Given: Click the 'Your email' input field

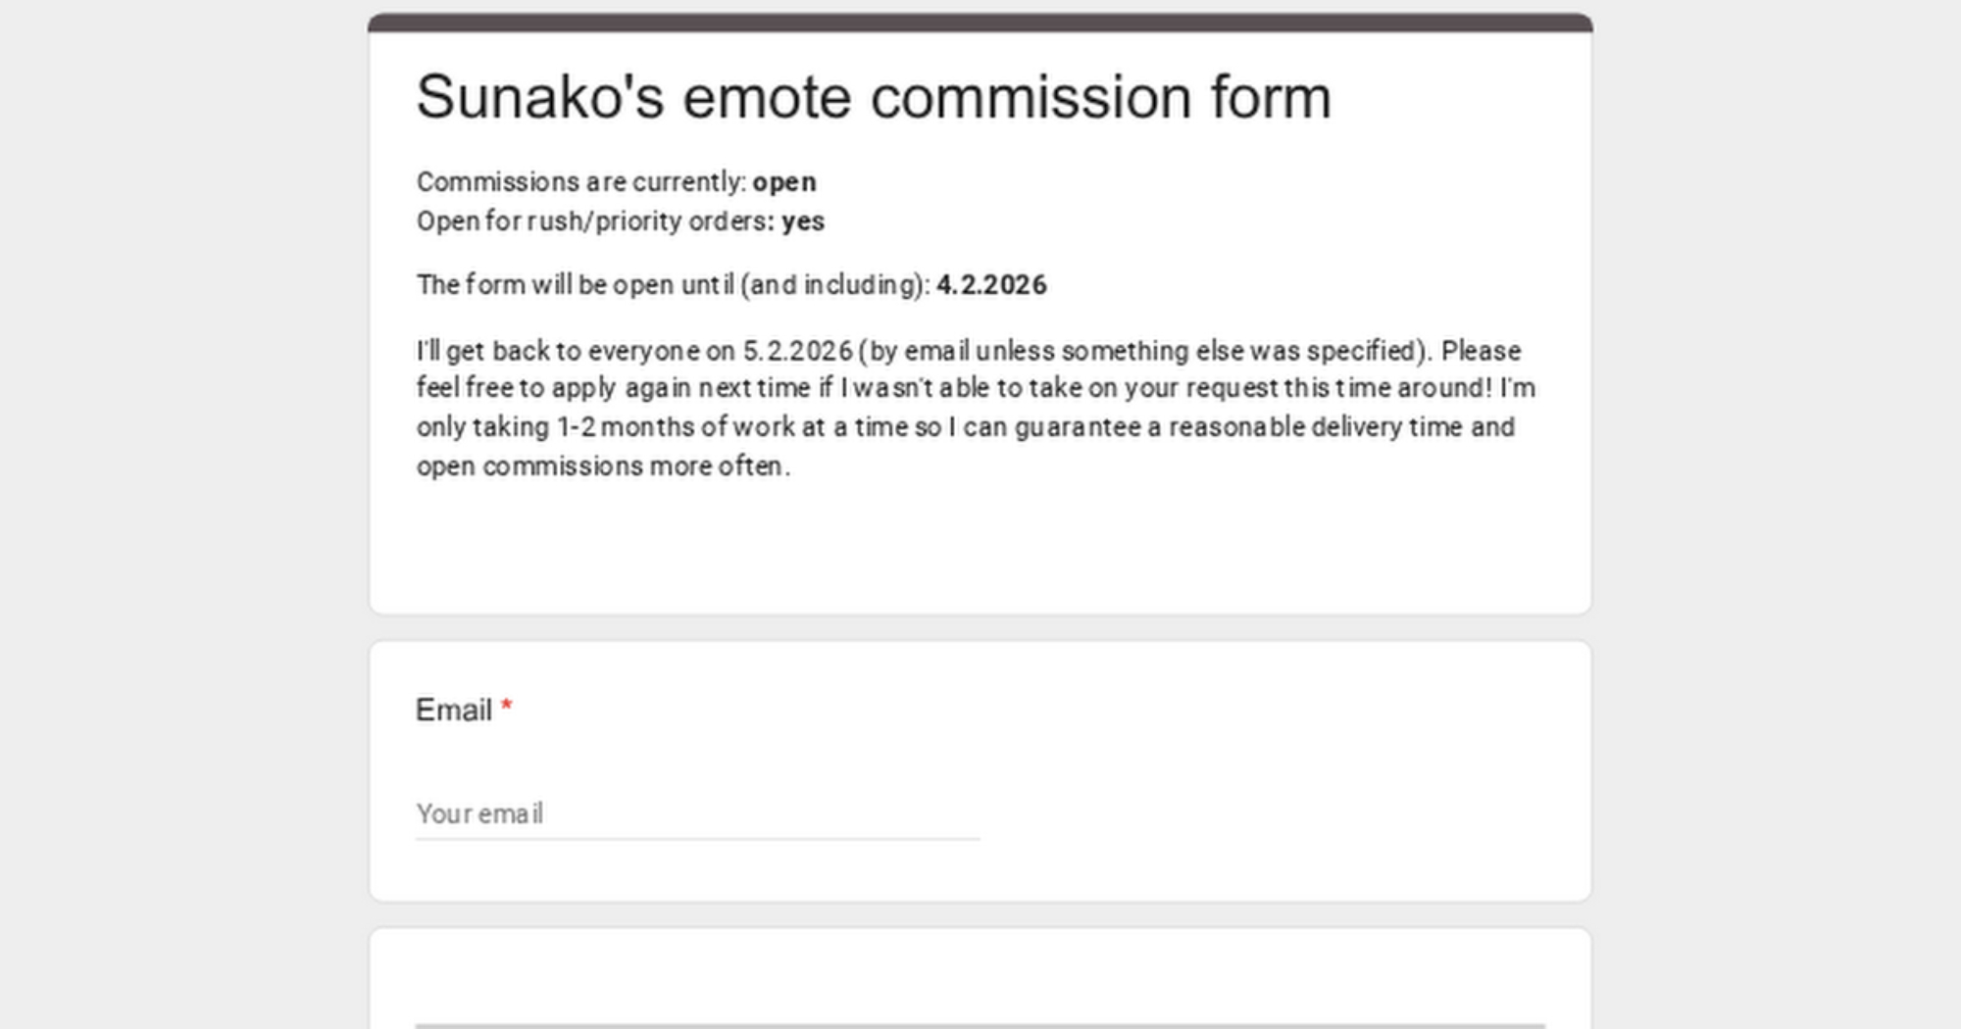Looking at the screenshot, I should pyautogui.click(x=696, y=813).
